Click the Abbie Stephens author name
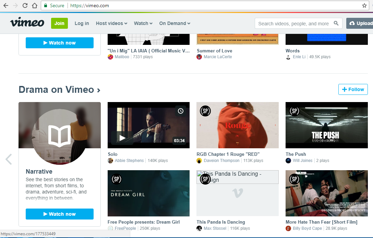 pyautogui.click(x=129, y=161)
